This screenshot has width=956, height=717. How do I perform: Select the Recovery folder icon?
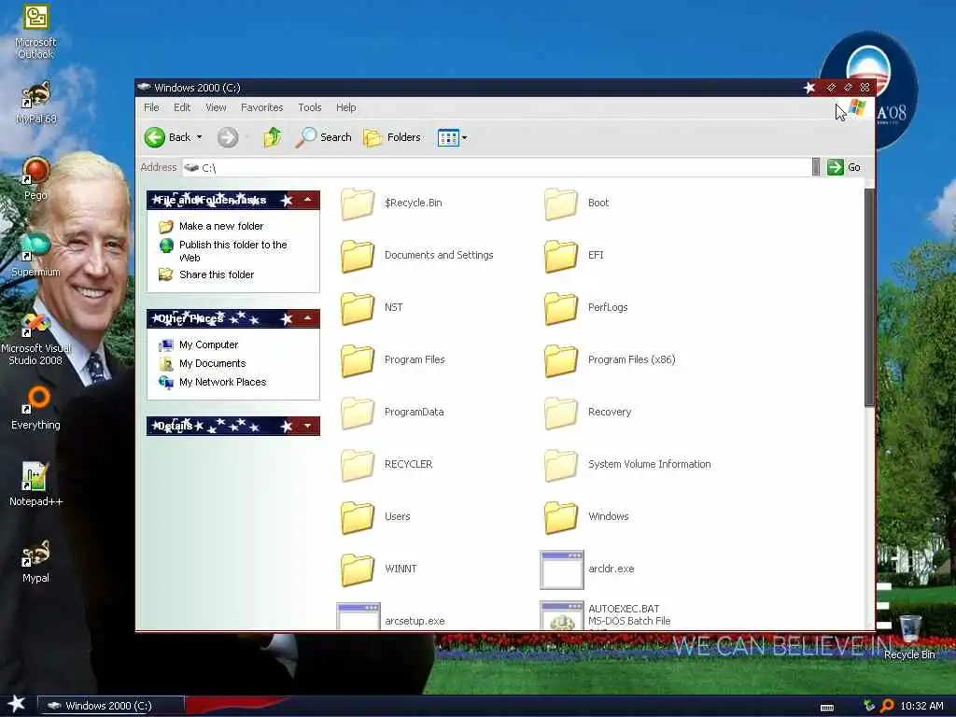click(x=561, y=413)
